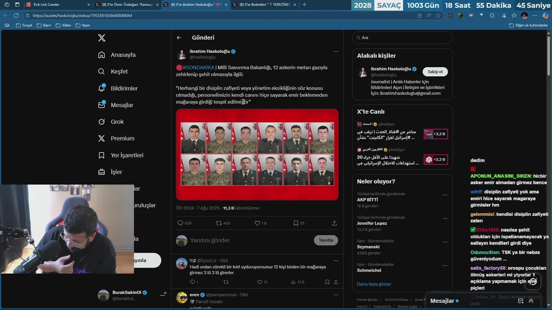Click the browser refresh button
Viewport: 552px width, 310px height.
point(16,15)
